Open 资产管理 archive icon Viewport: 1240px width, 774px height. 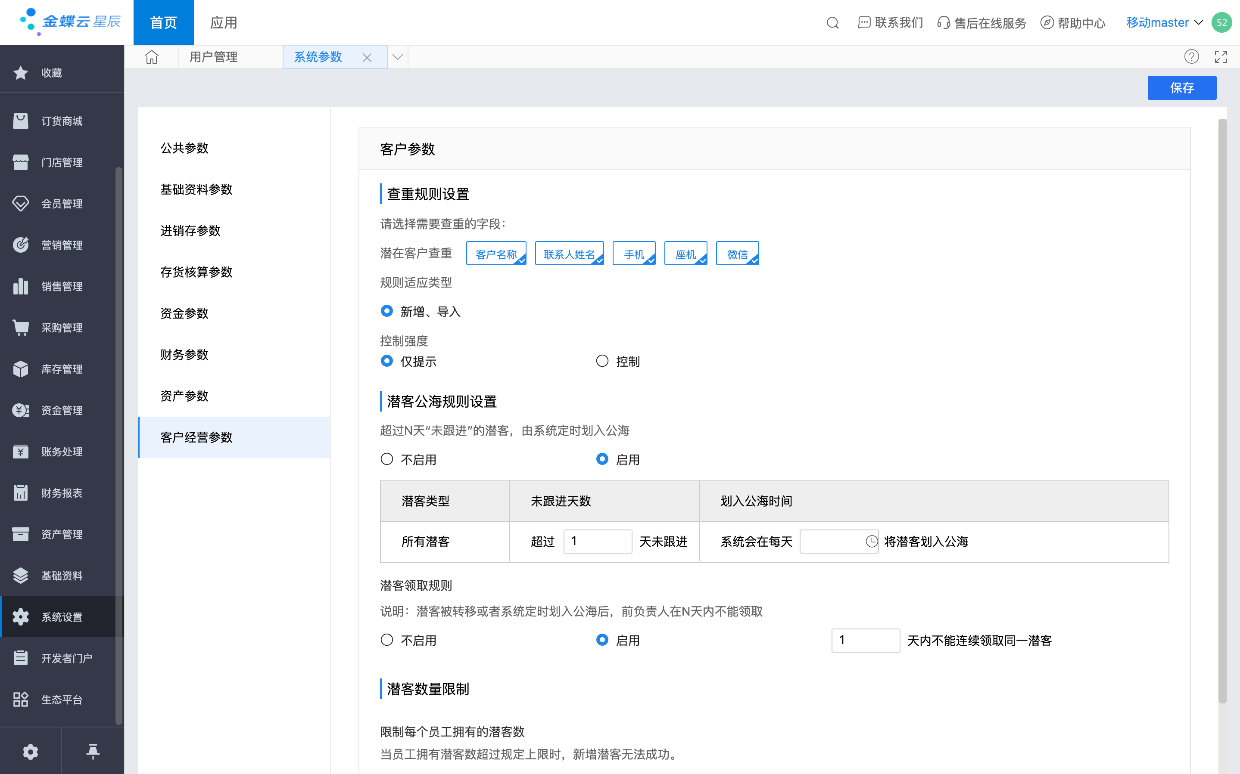point(21,534)
